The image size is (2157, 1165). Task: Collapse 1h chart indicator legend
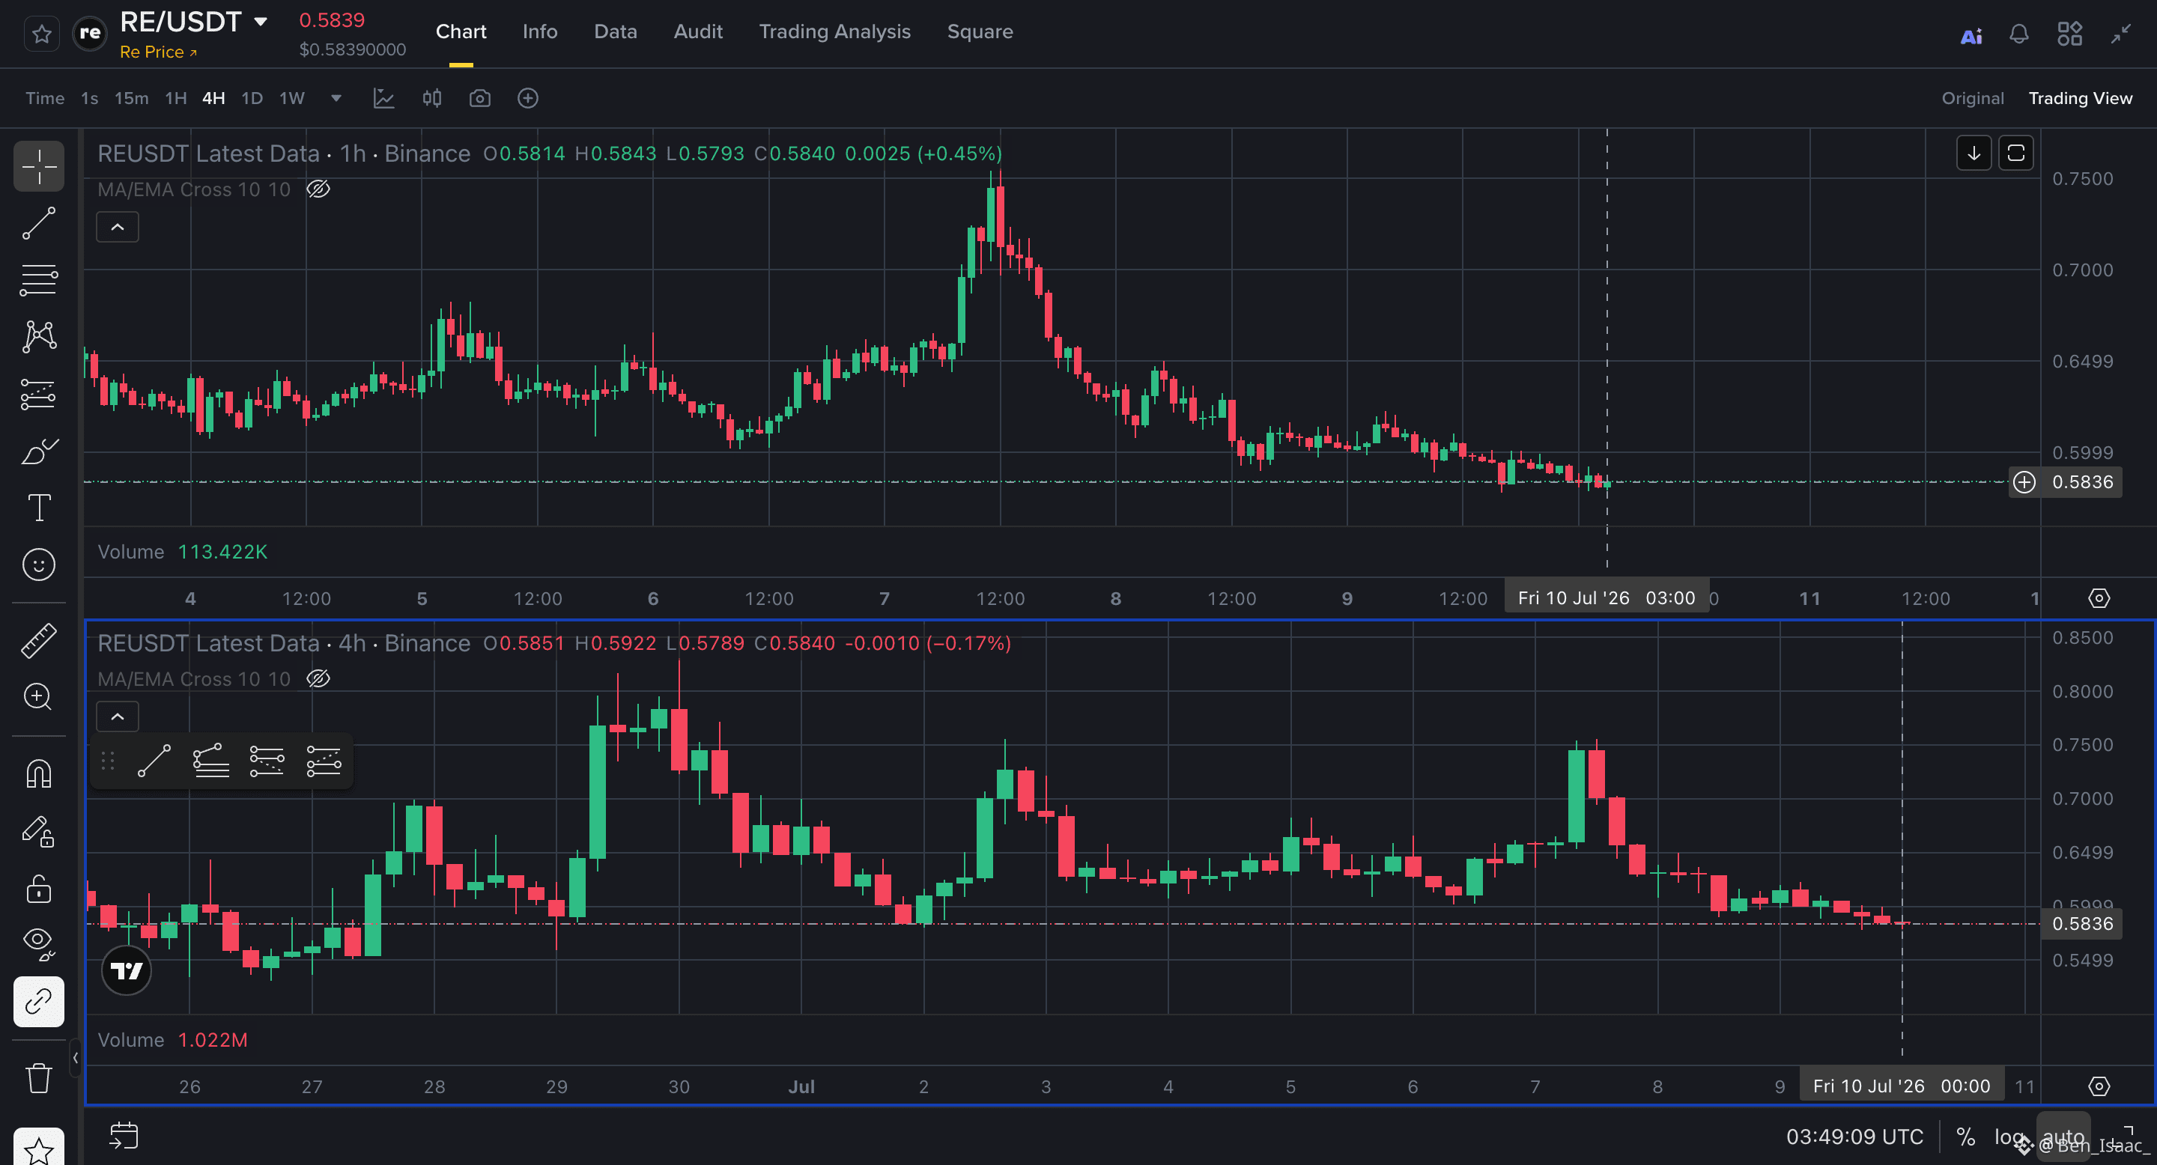pyautogui.click(x=118, y=227)
